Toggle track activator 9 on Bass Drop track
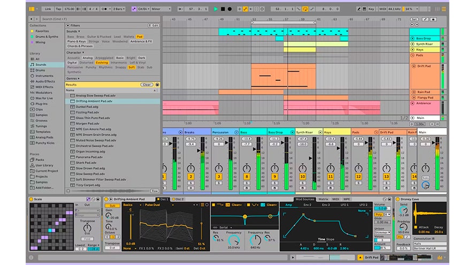The width and height of the screenshot is (475, 265). coord(274,177)
